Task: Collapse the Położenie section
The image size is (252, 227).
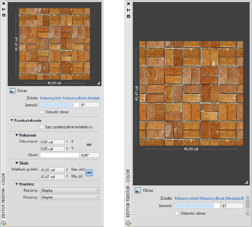Action: (x=17, y=135)
